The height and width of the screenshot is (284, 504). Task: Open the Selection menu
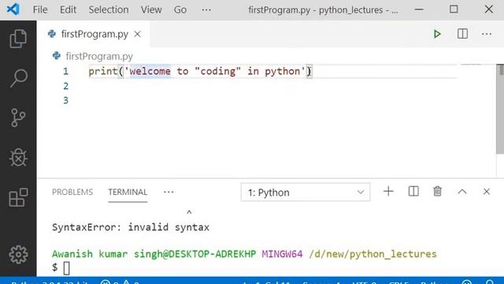(109, 9)
